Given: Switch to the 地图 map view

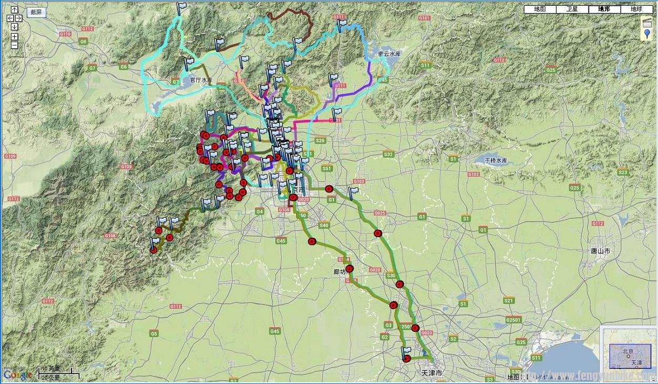Looking at the screenshot, I should pyautogui.click(x=540, y=9).
